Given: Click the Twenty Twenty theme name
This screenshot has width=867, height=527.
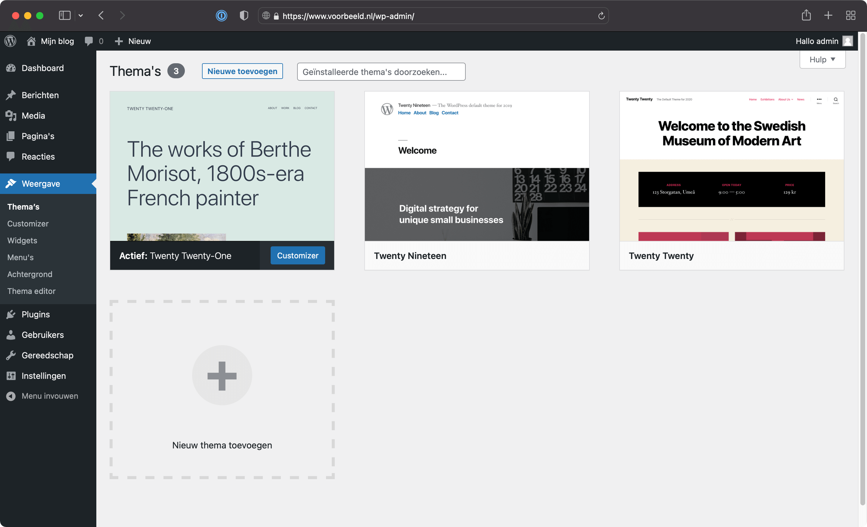Looking at the screenshot, I should 661,256.
